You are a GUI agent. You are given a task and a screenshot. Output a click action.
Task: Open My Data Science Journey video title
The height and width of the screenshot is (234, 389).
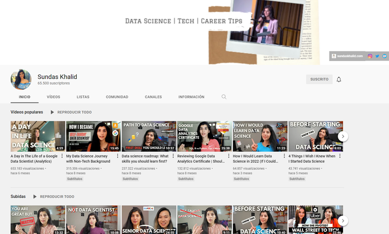(88, 159)
